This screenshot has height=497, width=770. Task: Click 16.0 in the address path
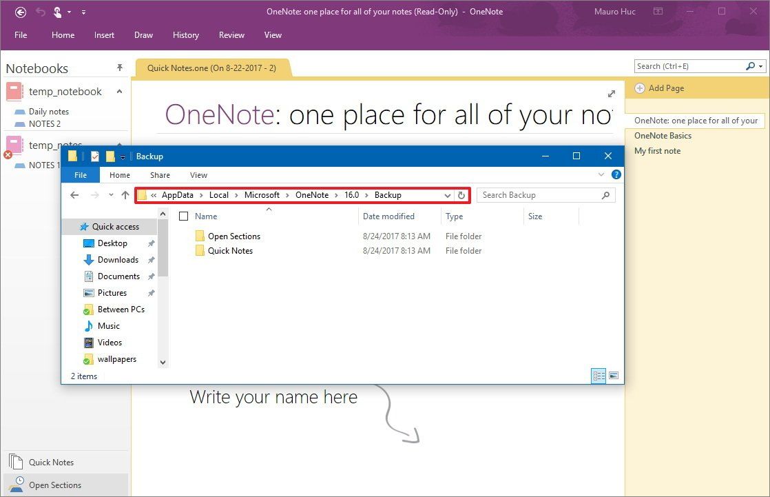point(352,195)
